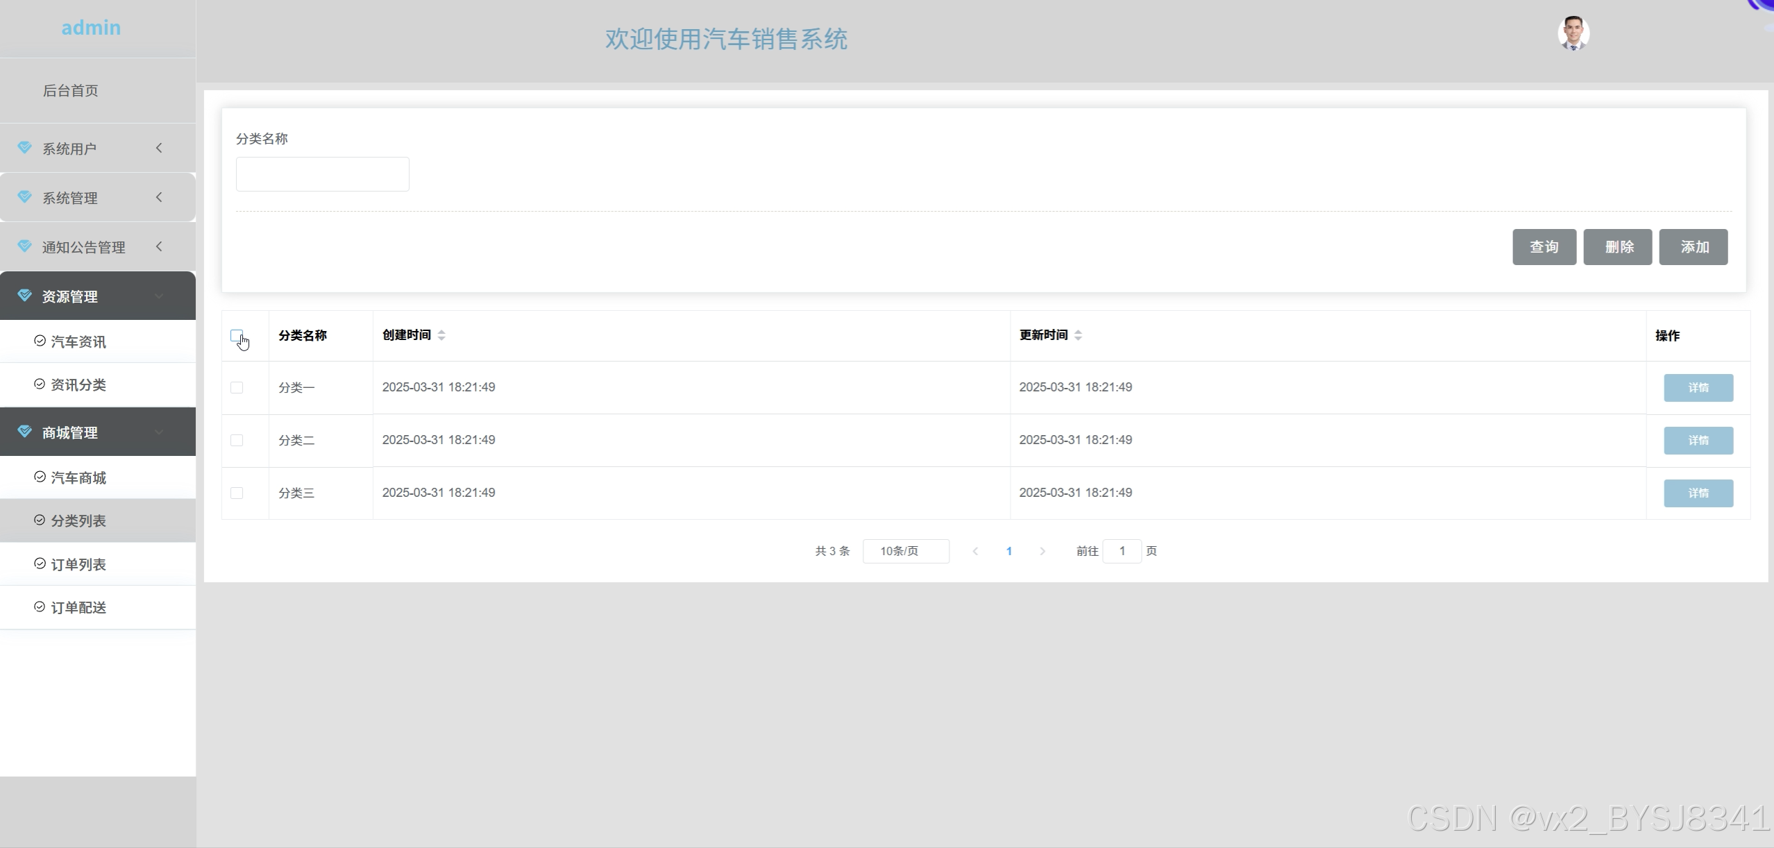
Task: Click the 添加 button
Action: click(1693, 247)
